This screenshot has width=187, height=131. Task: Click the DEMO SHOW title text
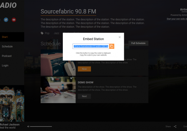coord(85,82)
